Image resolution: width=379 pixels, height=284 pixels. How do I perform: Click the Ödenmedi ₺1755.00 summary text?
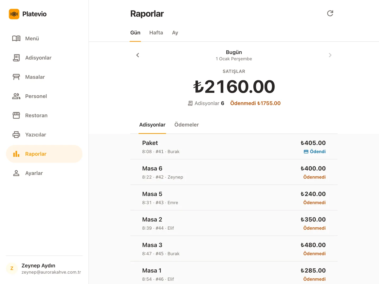pos(255,103)
